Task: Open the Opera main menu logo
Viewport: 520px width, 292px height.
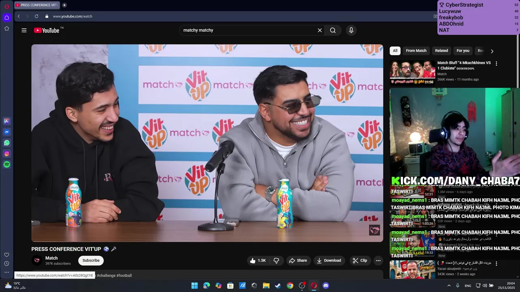Action: pyautogui.click(x=6, y=6)
